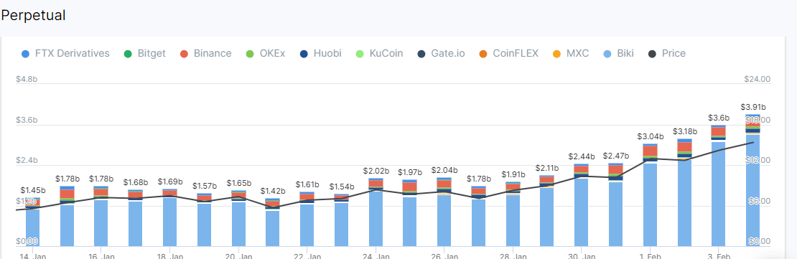Toggle the Bitget legend series
Image resolution: width=797 pixels, height=259 pixels.
(x=145, y=53)
